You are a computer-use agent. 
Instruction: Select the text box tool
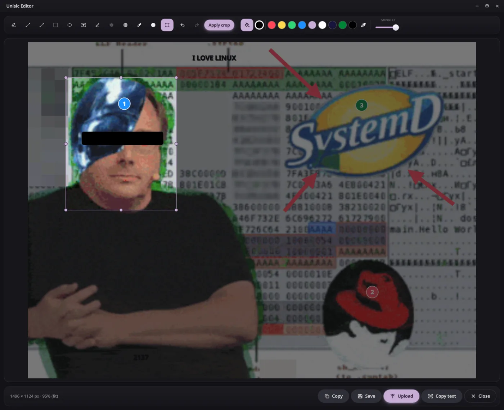point(84,25)
